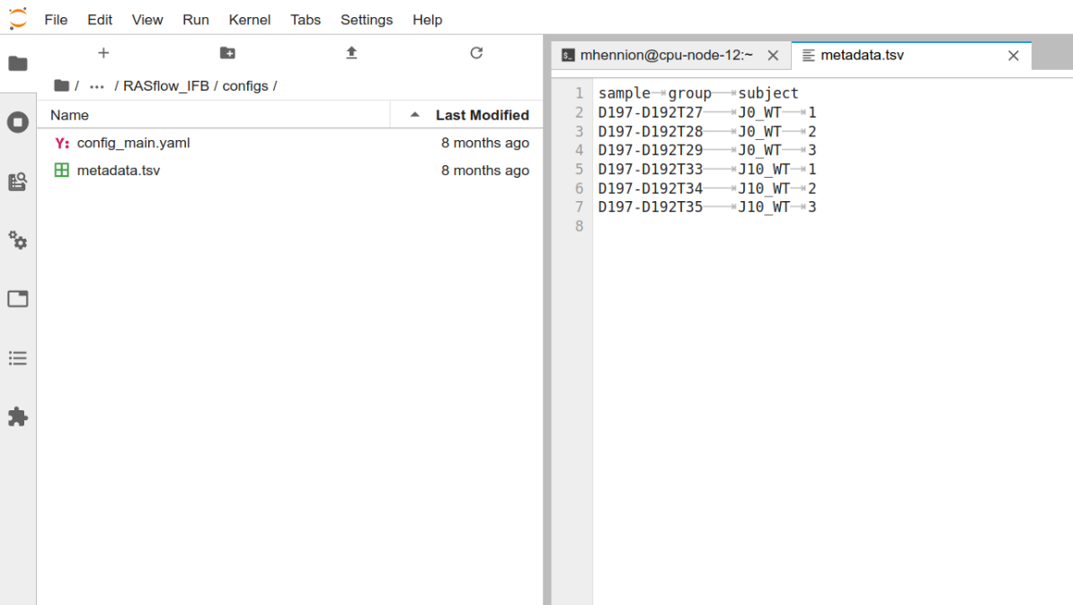This screenshot has width=1073, height=605.
Task: Open the Kernel menu
Action: pos(249,20)
